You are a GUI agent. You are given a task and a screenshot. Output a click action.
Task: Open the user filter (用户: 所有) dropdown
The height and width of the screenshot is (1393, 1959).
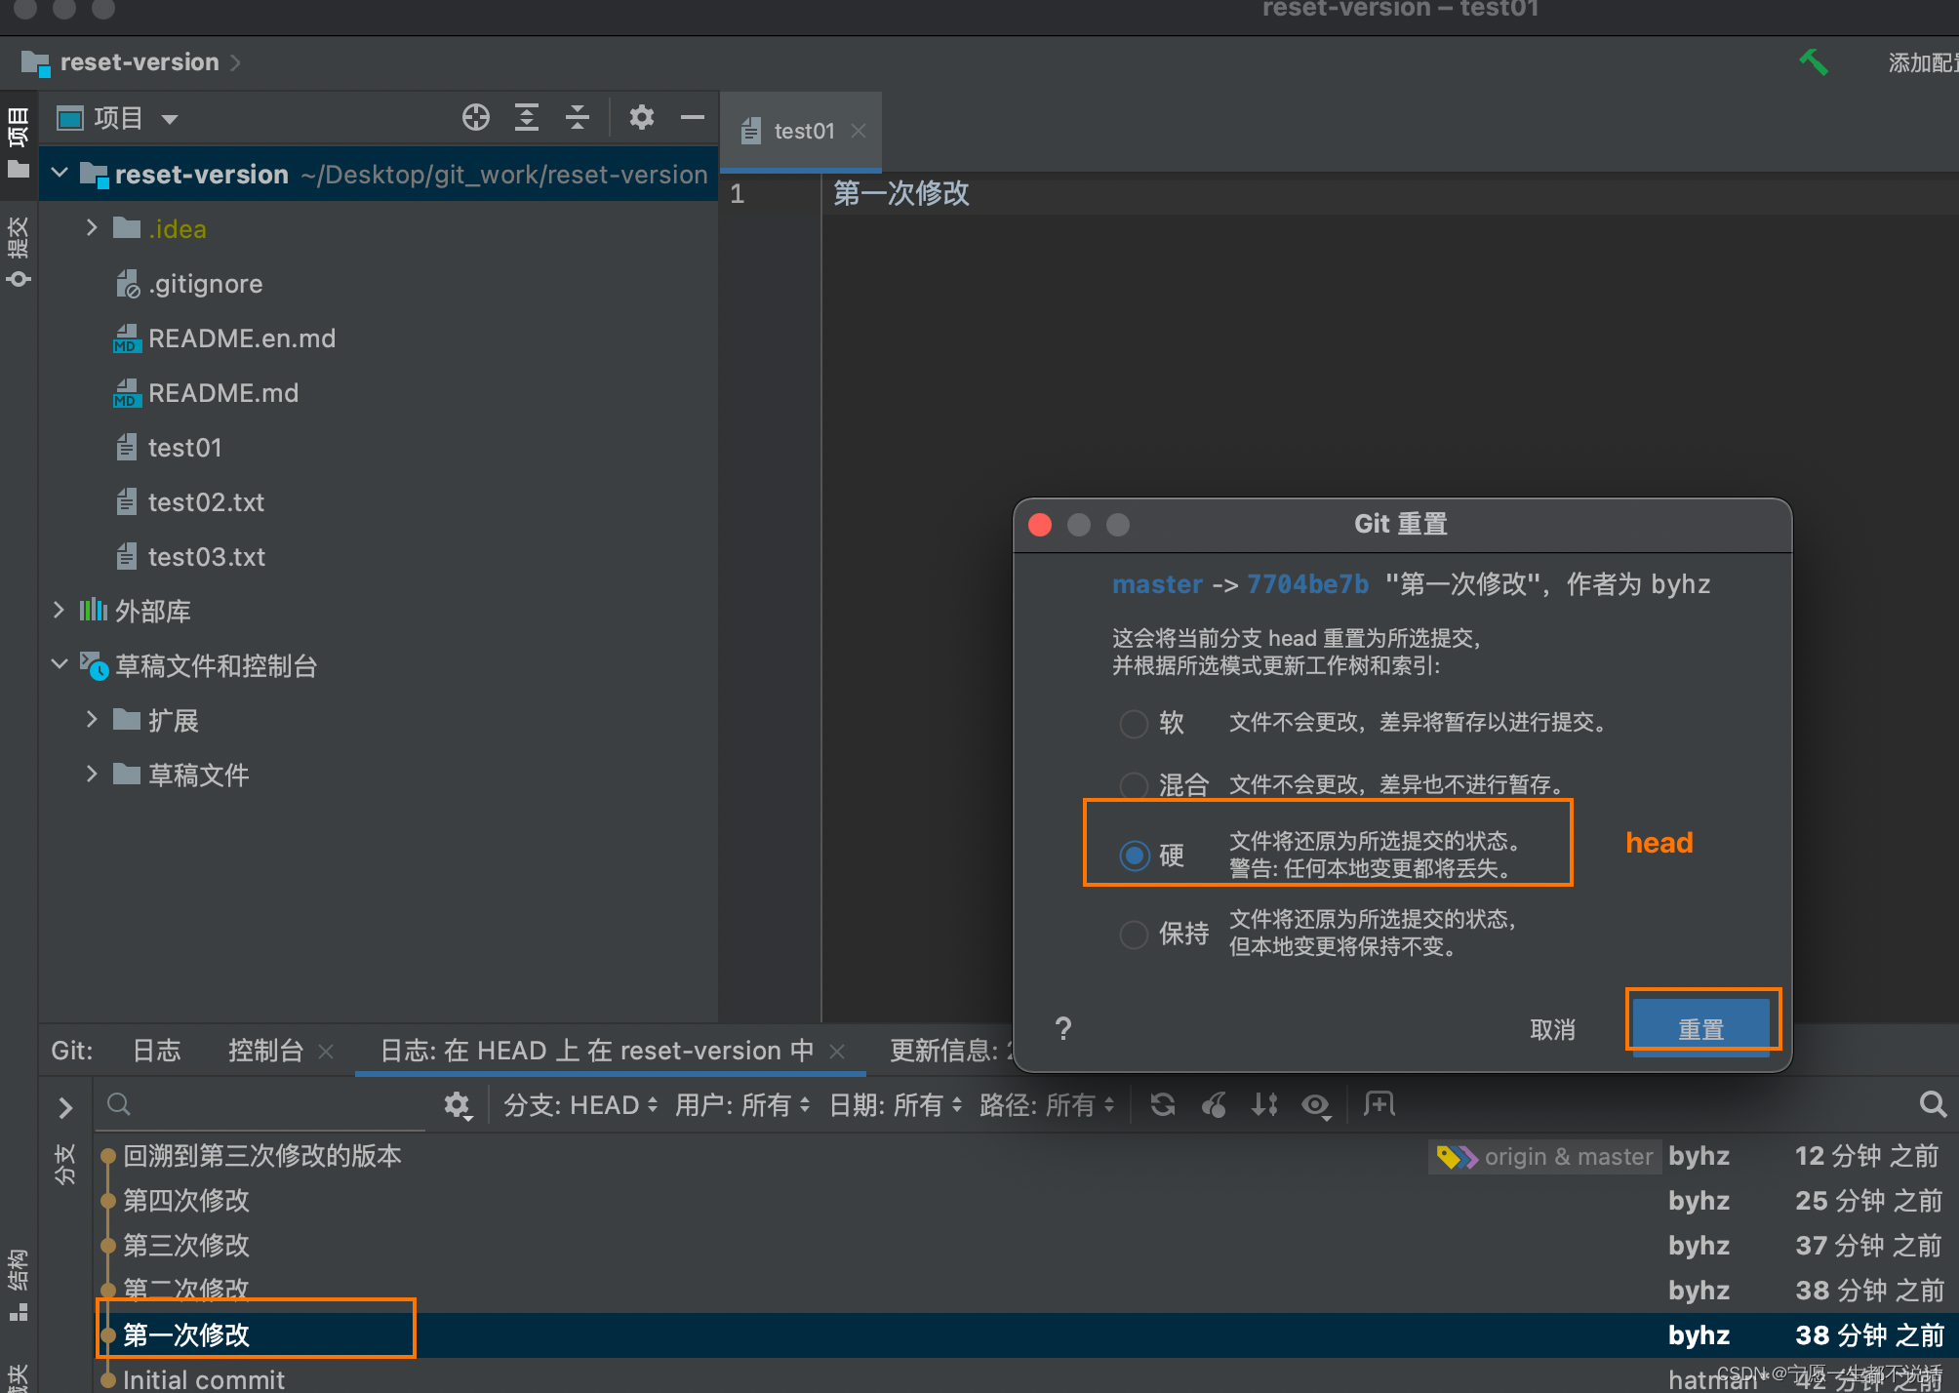coord(742,1105)
